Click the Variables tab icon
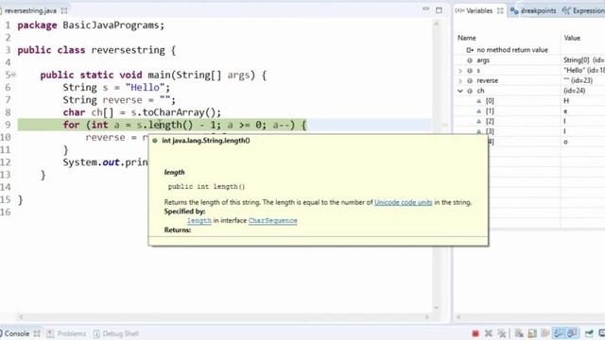This screenshot has height=340, width=605. coord(459,10)
